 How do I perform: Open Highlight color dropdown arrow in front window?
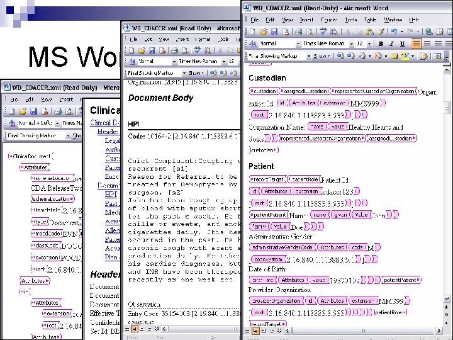[413, 56]
